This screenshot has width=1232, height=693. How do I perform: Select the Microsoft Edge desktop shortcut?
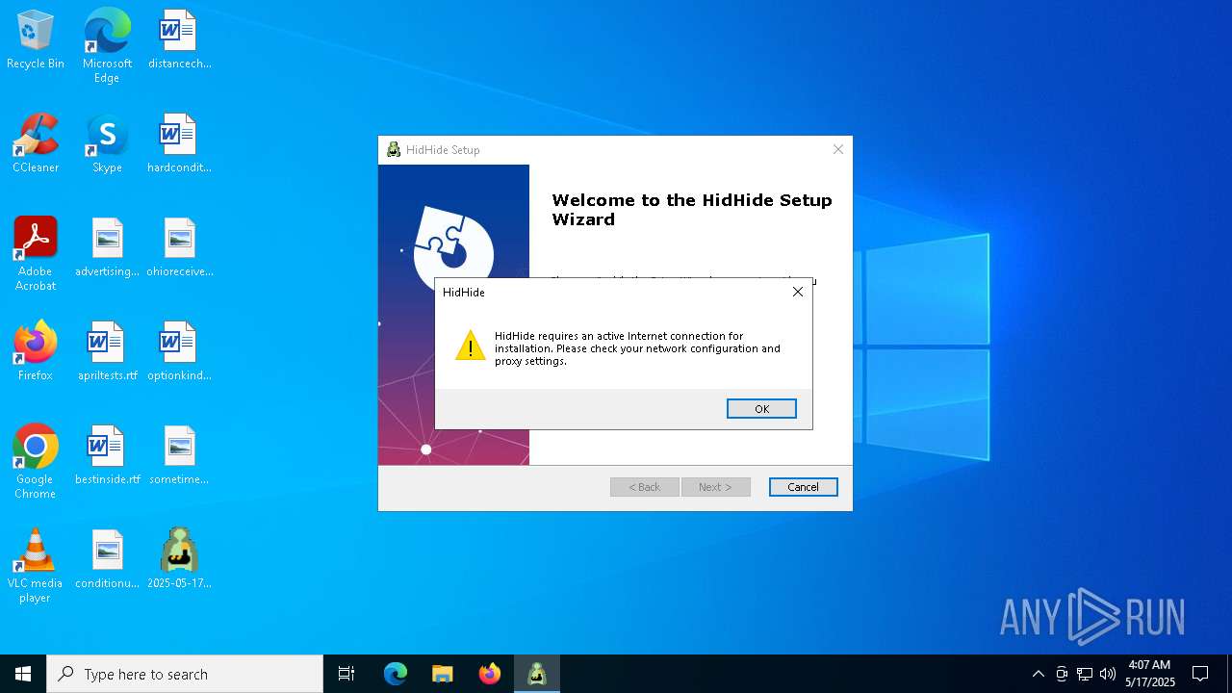(x=107, y=45)
